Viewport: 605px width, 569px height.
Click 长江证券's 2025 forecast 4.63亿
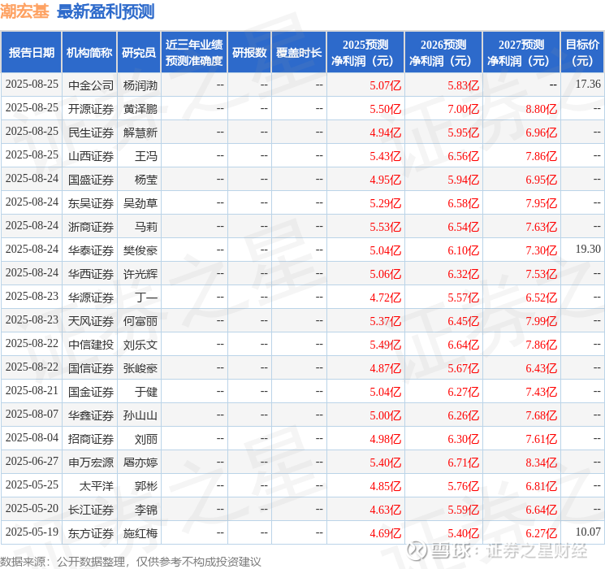[x=385, y=510]
